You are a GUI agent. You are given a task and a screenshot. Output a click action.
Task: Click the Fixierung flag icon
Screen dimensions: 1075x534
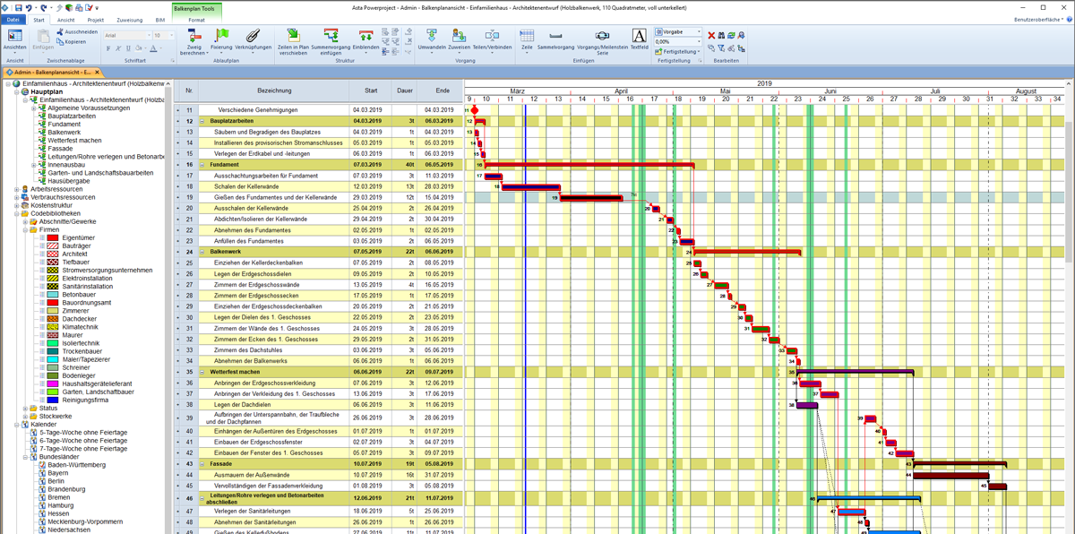point(220,36)
